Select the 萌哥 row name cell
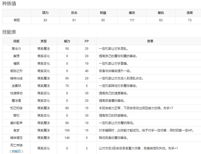Image resolution: width=201 pixels, height=154 pixels. (x=17, y=20)
